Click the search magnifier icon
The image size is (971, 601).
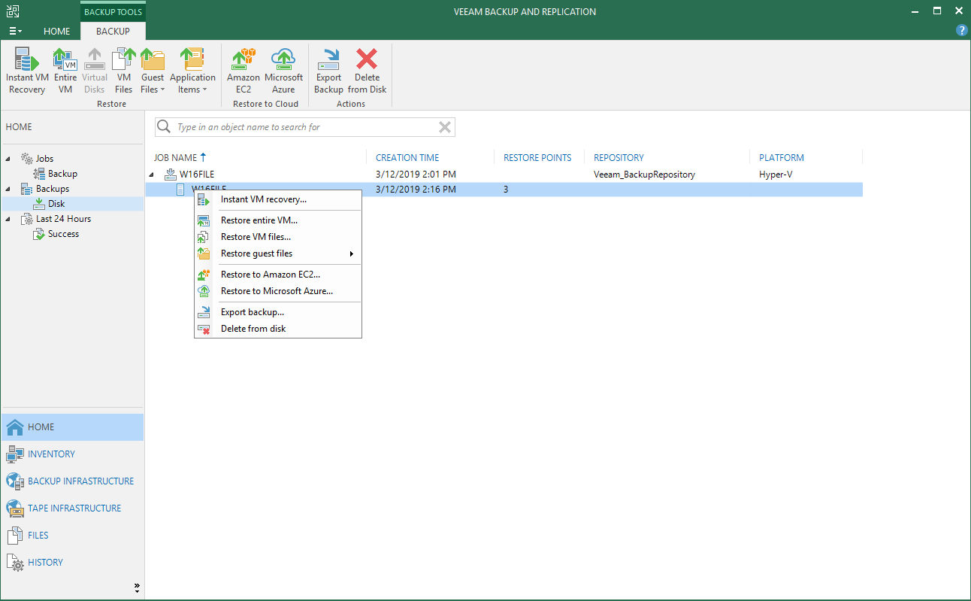[165, 127]
